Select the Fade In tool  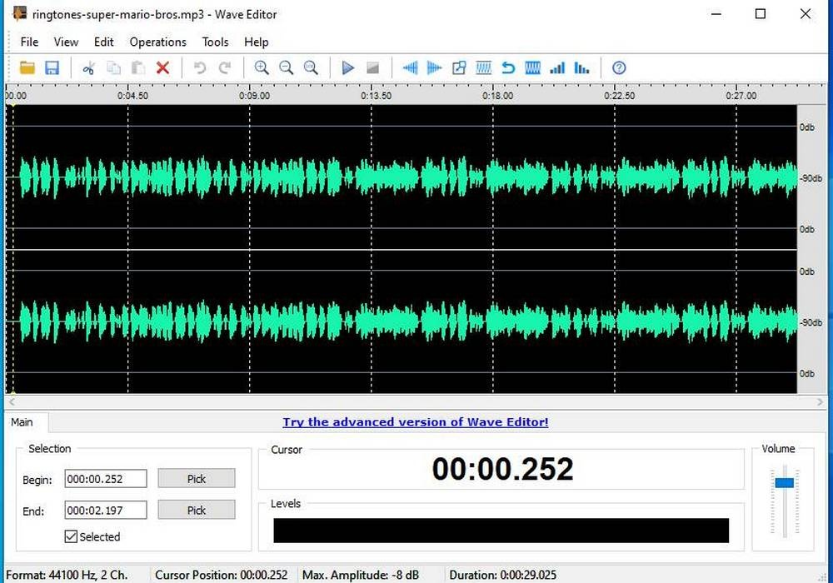pyautogui.click(x=410, y=67)
